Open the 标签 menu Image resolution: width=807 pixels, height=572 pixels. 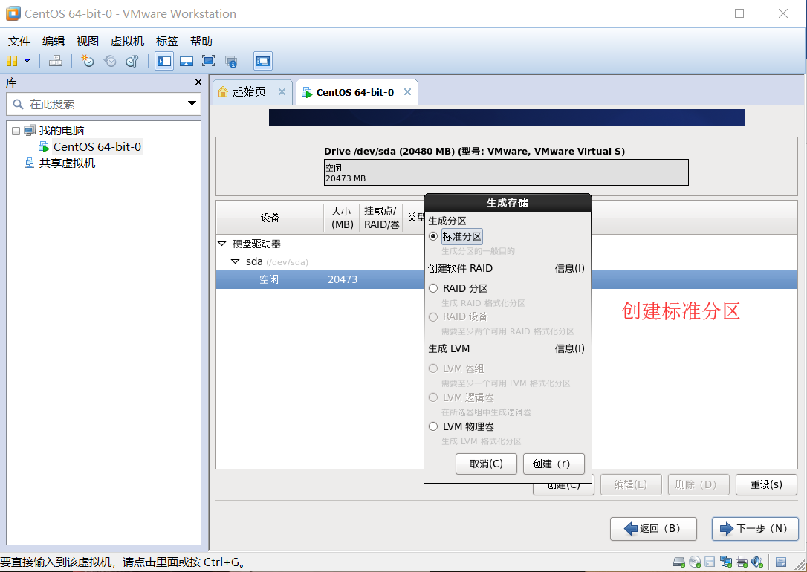click(166, 41)
